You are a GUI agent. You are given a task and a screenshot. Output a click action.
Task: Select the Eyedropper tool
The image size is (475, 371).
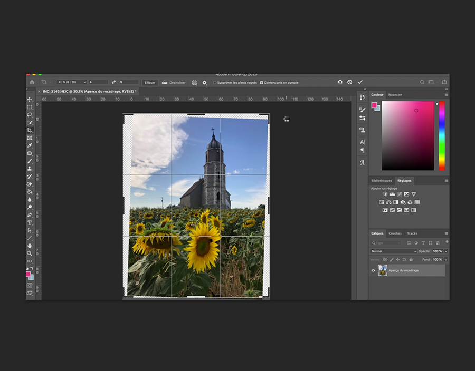click(x=30, y=145)
